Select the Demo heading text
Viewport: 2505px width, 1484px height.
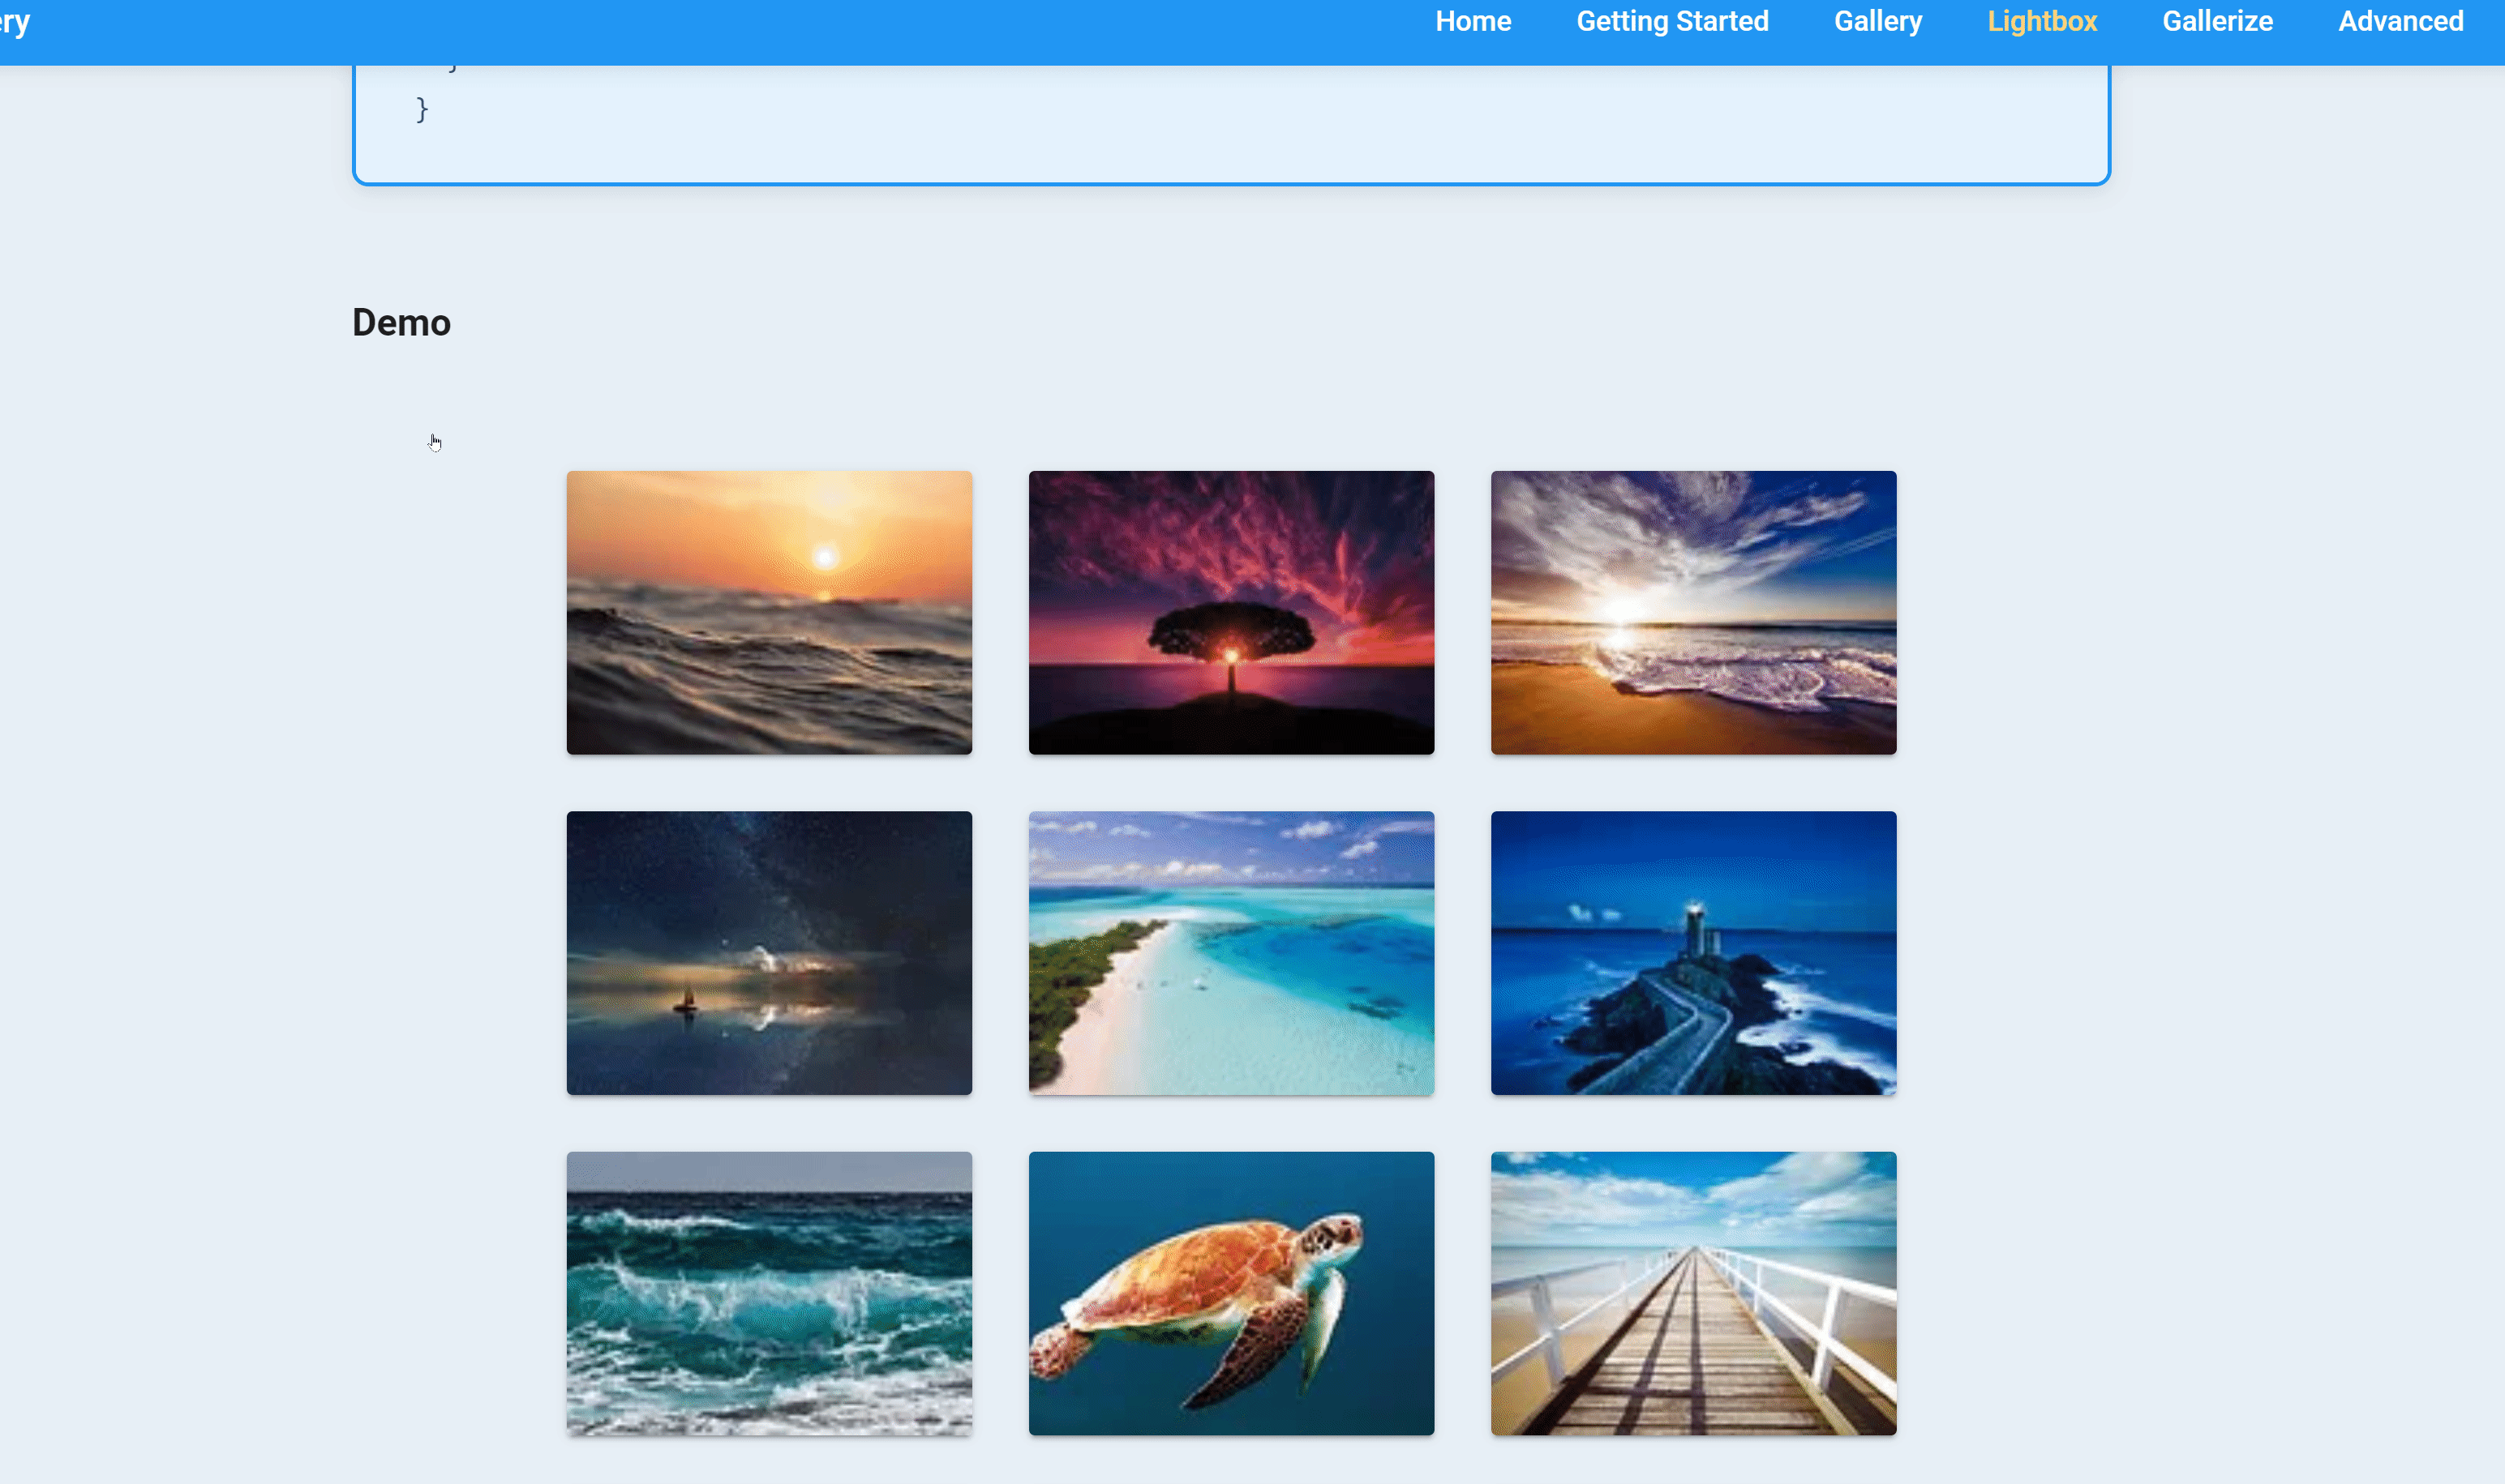pyautogui.click(x=401, y=322)
